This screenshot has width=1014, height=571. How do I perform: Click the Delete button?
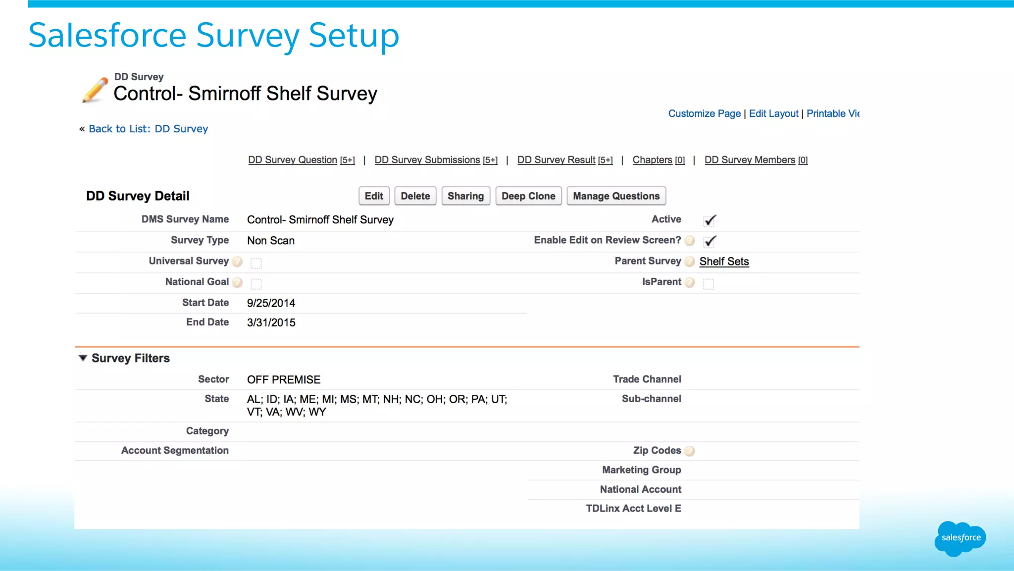415,196
